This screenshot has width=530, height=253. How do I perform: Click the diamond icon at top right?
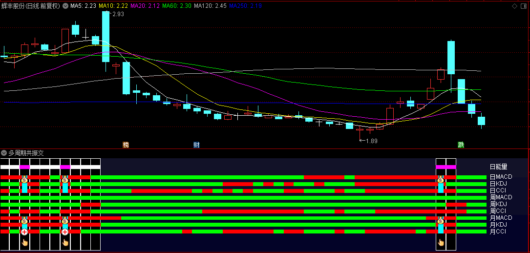point(515,6)
